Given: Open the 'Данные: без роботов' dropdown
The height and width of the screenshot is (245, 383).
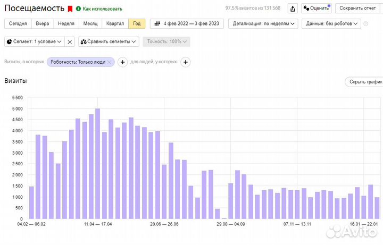Looking at the screenshot, I should [x=330, y=24].
